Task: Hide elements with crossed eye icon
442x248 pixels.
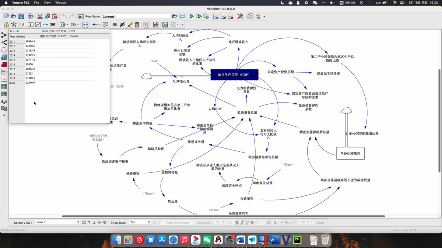Action: coord(122,25)
